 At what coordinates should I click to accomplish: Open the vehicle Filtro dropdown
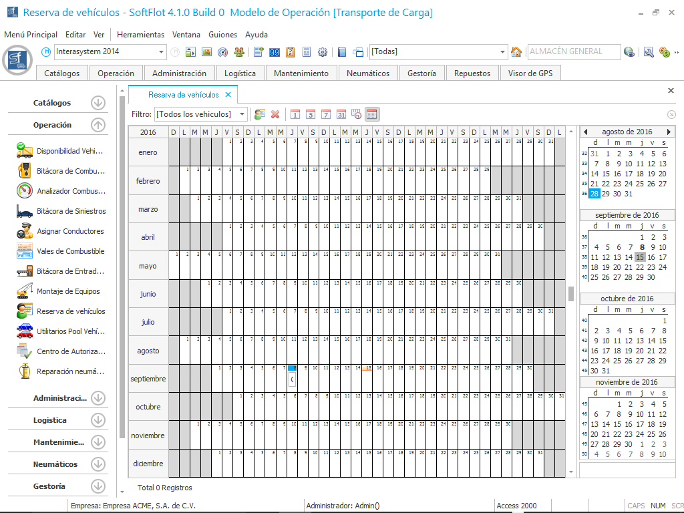pos(242,114)
